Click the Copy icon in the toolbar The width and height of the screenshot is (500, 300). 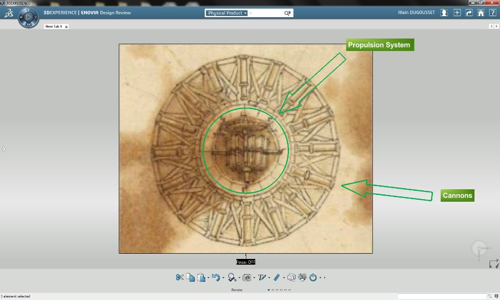191,278
